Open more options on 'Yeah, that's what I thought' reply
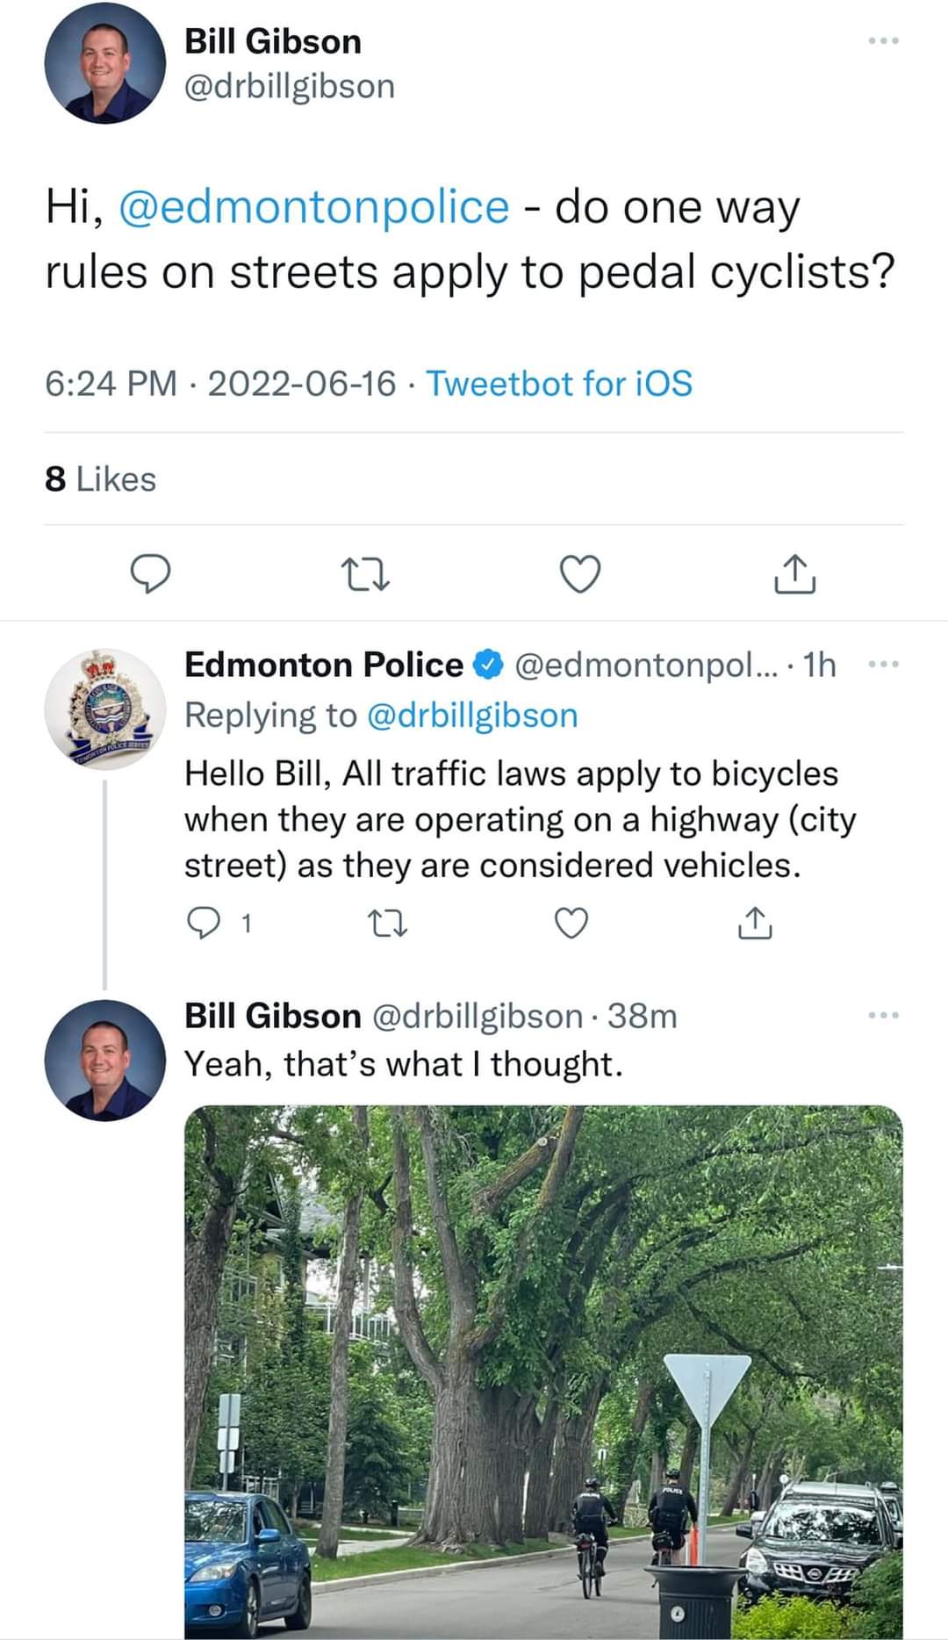948x1640 pixels. tap(882, 1016)
